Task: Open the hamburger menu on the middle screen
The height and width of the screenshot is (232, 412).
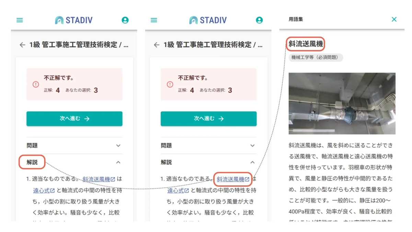Action: click(154, 20)
